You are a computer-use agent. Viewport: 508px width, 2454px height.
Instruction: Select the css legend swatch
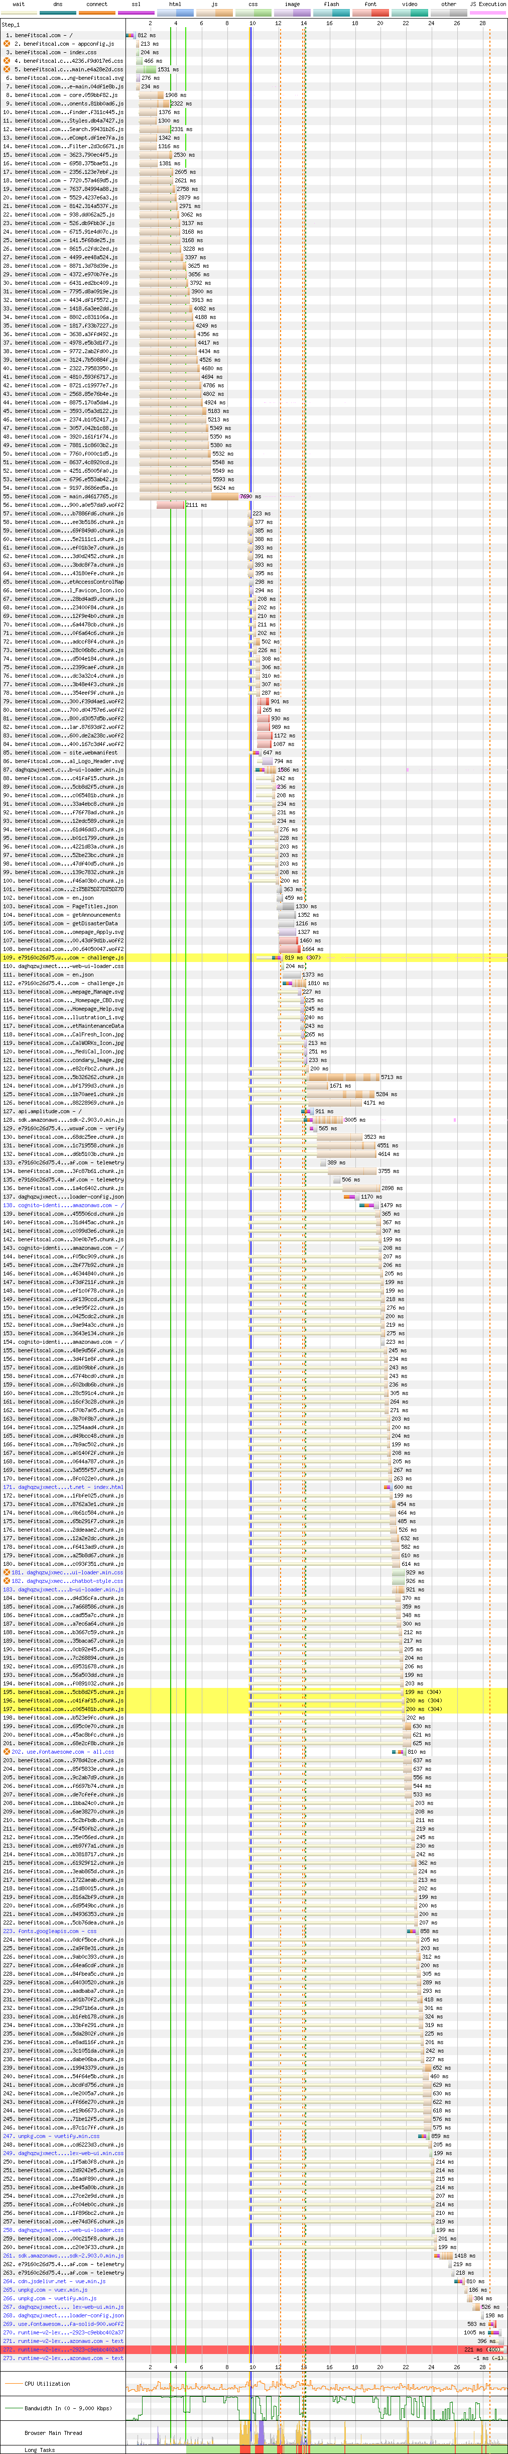pos(253,13)
